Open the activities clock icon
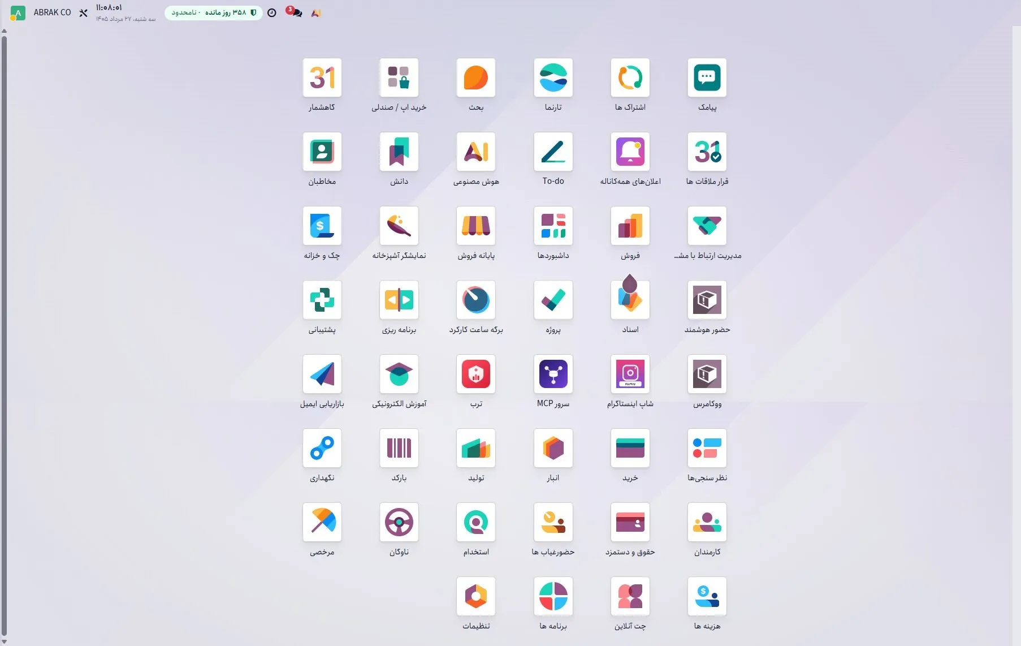Image resolution: width=1021 pixels, height=646 pixels. (272, 13)
